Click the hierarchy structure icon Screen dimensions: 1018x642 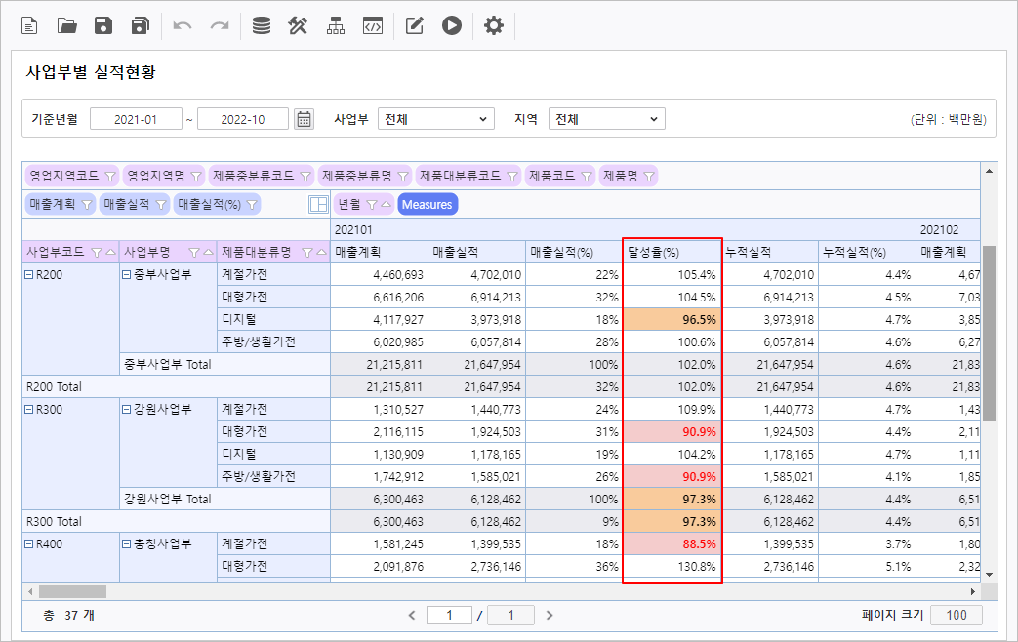pyautogui.click(x=336, y=26)
